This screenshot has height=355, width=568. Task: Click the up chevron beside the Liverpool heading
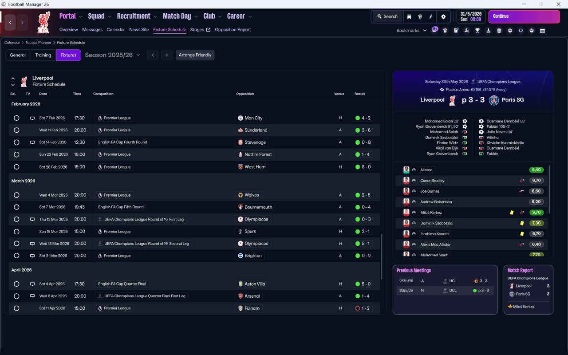(x=13, y=78)
